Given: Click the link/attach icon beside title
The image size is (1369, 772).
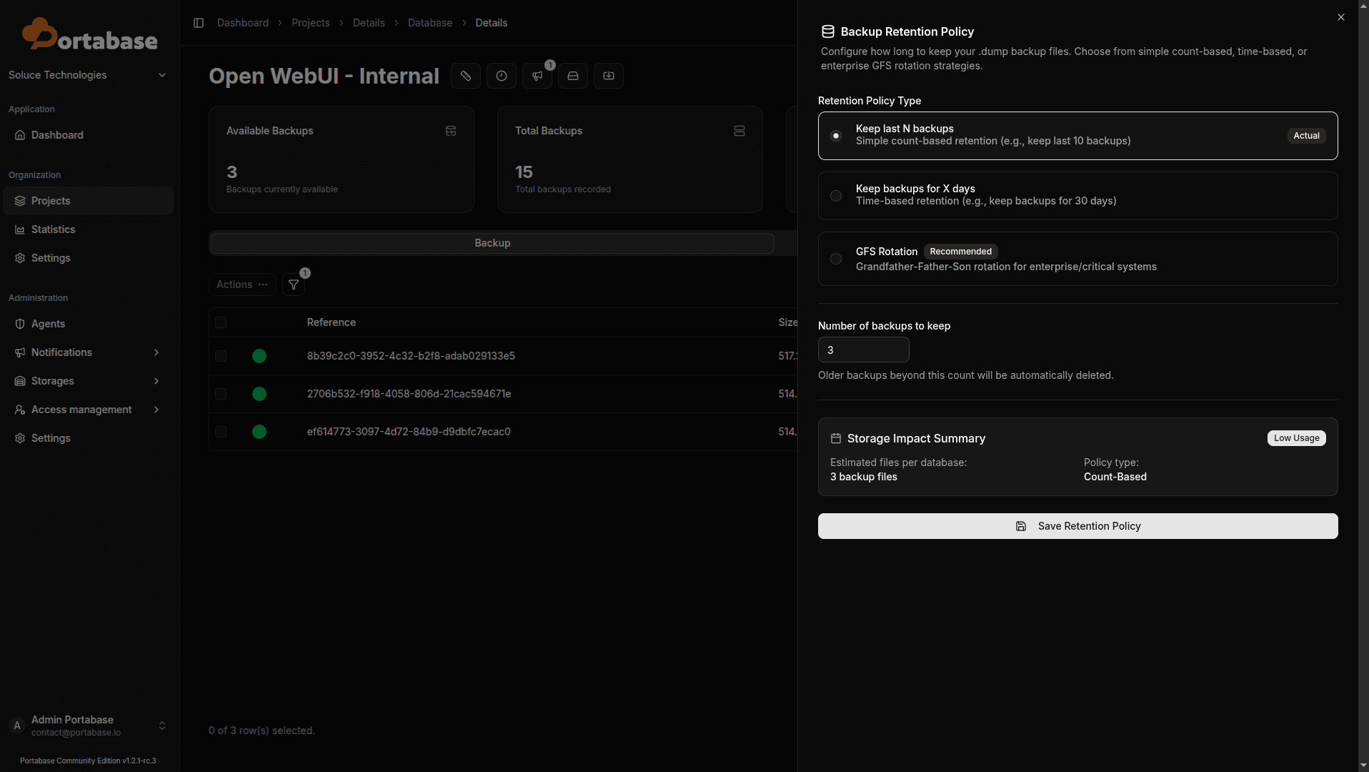Looking at the screenshot, I should [x=466, y=76].
